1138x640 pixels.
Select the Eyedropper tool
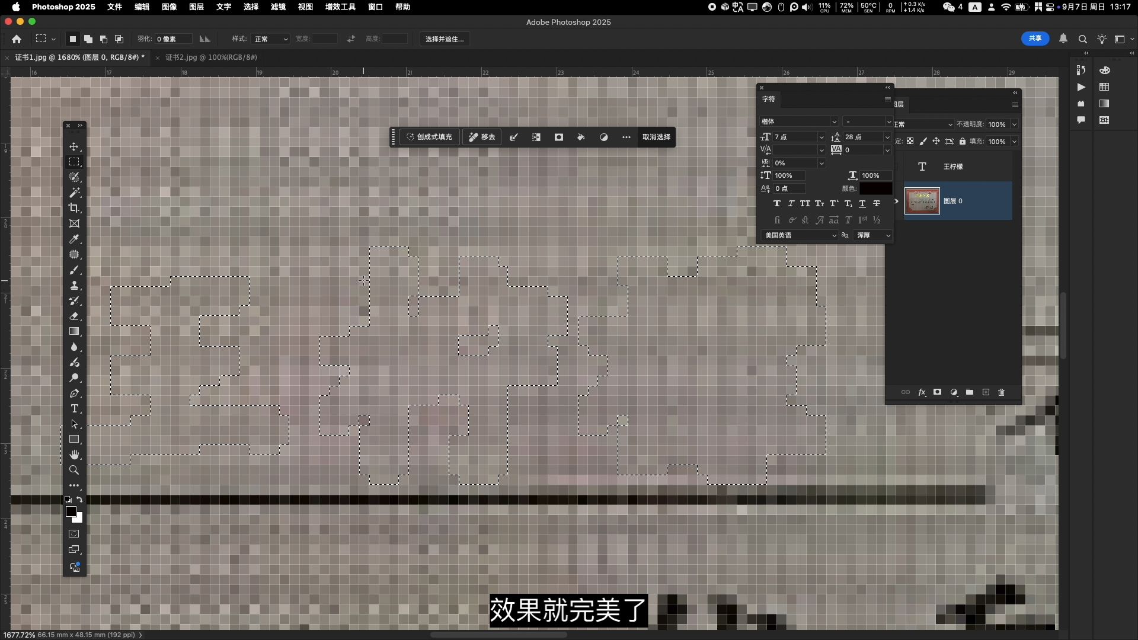pyautogui.click(x=74, y=239)
